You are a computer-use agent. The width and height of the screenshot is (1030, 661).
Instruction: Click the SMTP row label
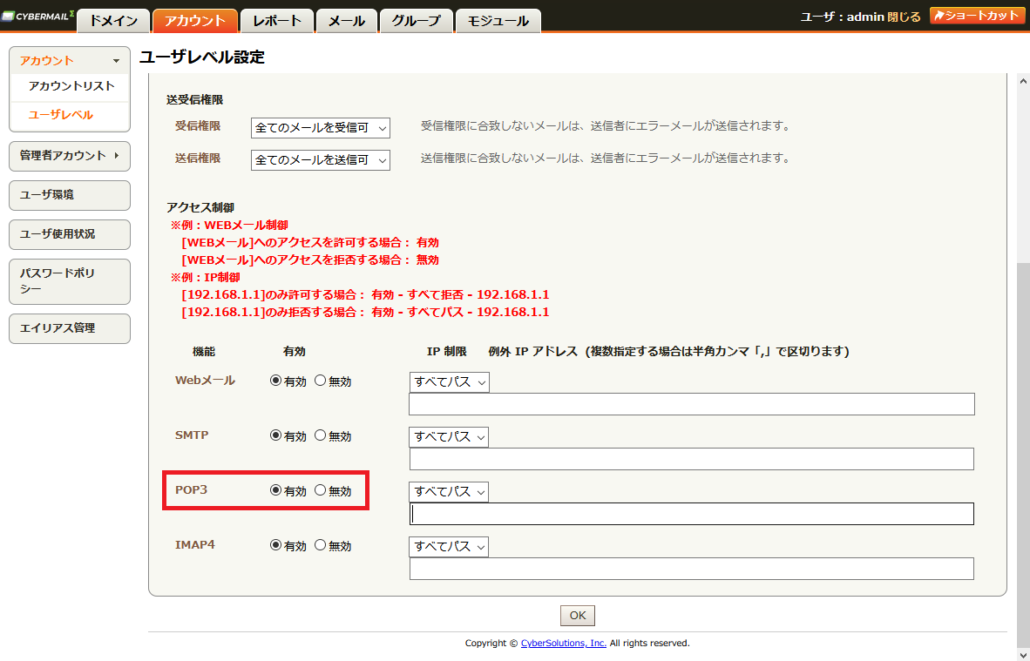click(x=192, y=435)
